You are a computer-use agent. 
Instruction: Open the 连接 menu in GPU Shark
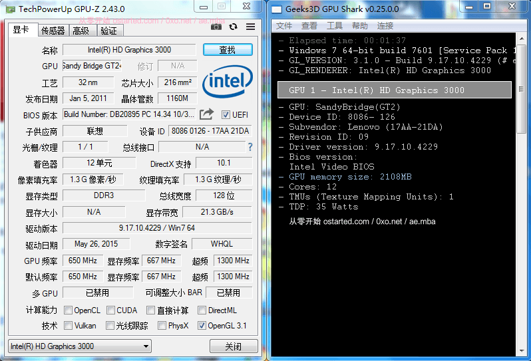[x=385, y=26]
